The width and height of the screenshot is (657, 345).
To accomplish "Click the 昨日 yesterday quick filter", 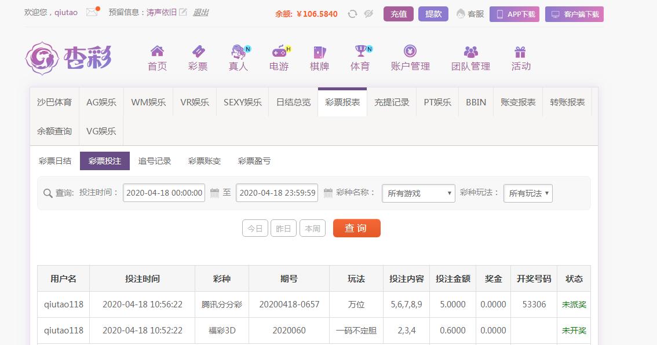I will click(x=283, y=229).
